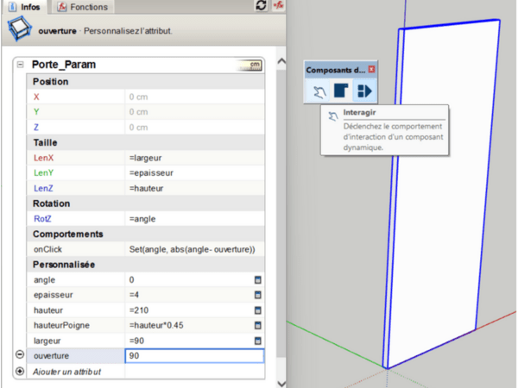This screenshot has width=518, height=388.
Task: Select the Infos tab
Action: 24,7
